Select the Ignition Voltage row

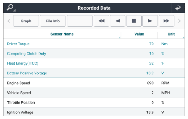[94, 112]
